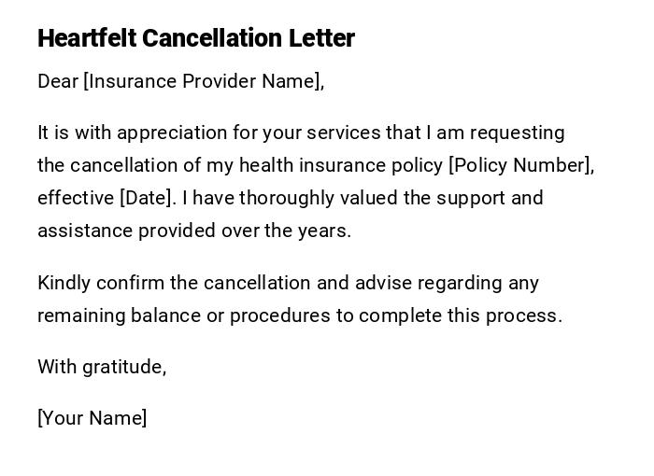Click the word effective
Screen dimensions: 654x476
pos(75,198)
